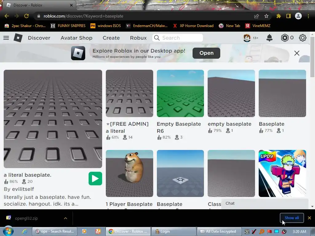Bookmark this page with the star
The width and height of the screenshot is (315, 236).
click(x=266, y=16)
